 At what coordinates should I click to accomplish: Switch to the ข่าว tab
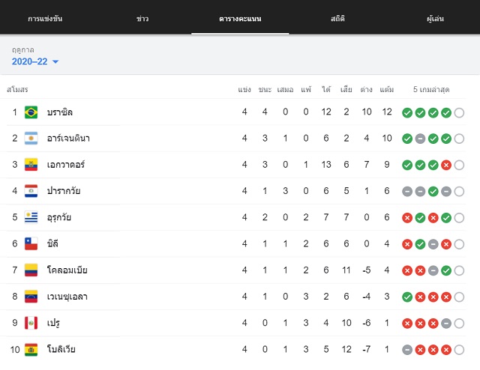(x=142, y=19)
